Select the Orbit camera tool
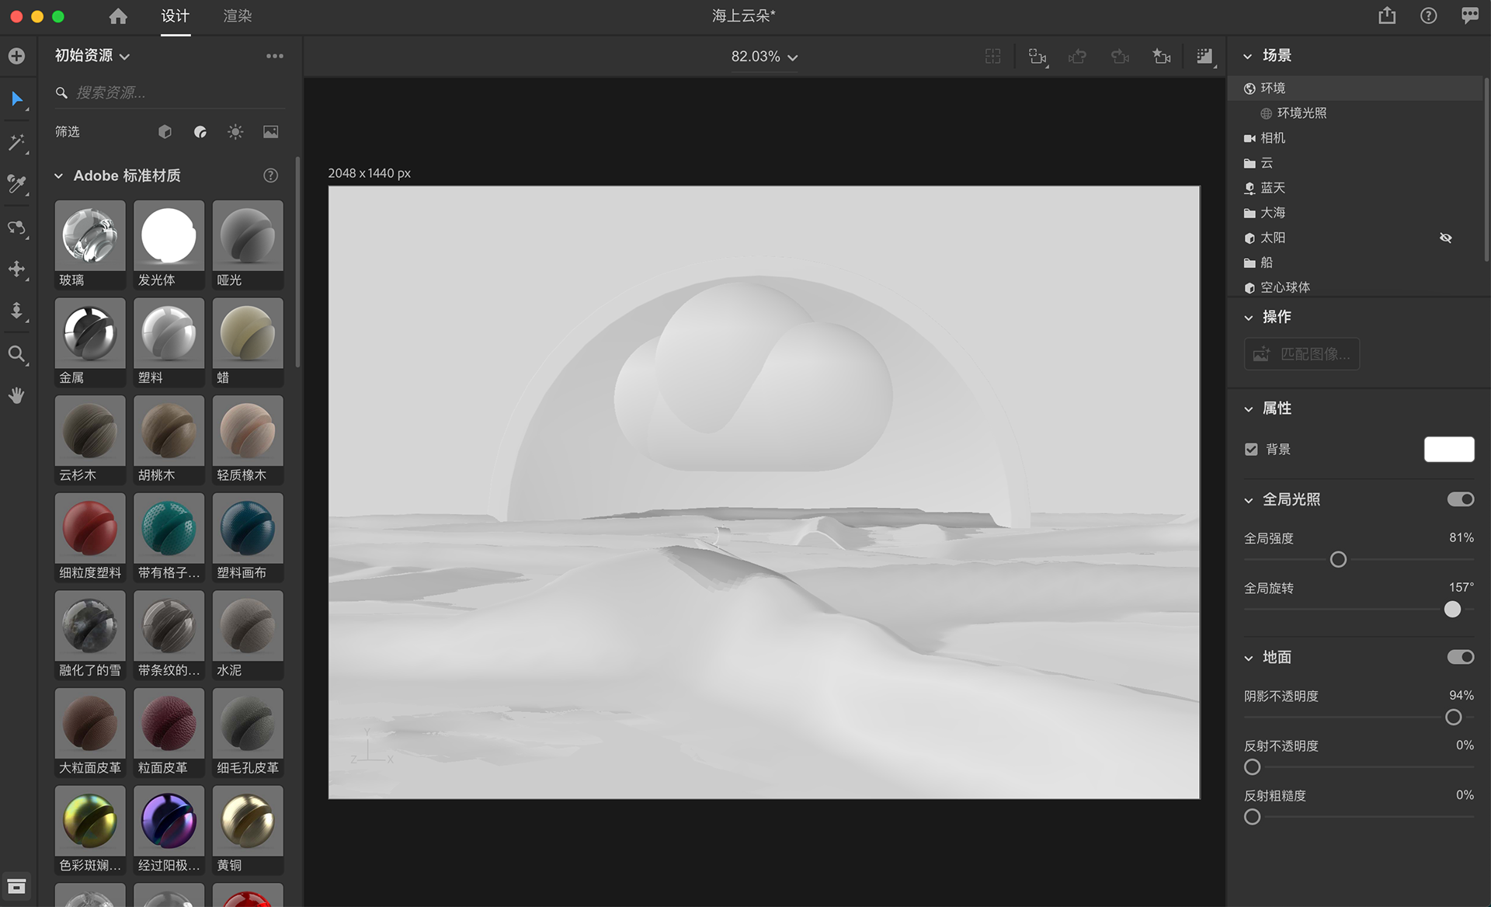Viewport: 1491px width, 907px height. tap(16, 228)
